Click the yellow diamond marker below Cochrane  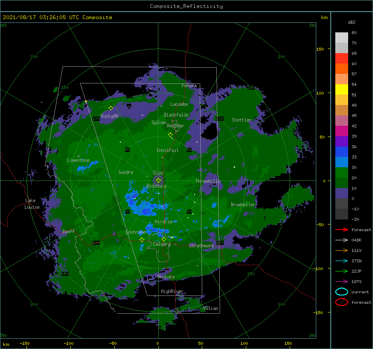click(142, 240)
